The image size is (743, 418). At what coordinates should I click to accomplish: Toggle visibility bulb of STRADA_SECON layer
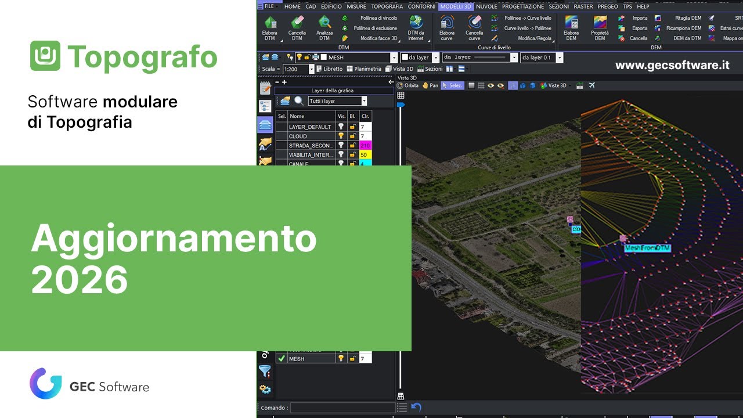(341, 145)
